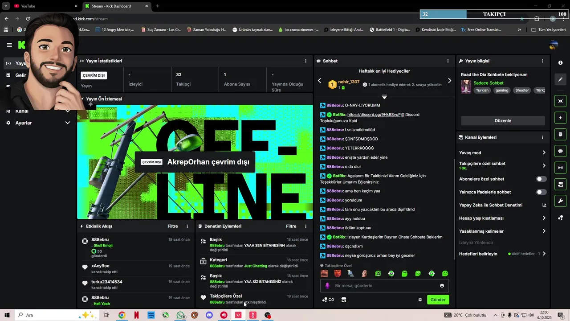Screen dimensions: 570x321
Task: Toggle the moderation log widget icon in sidebar
Action: 561,135
